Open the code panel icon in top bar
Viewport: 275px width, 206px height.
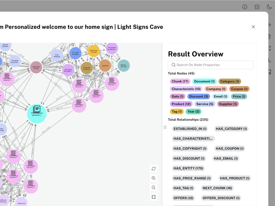[x=257, y=7]
